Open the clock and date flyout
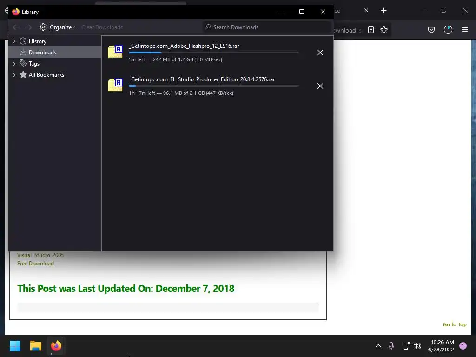The height and width of the screenshot is (357, 476). (x=441, y=346)
